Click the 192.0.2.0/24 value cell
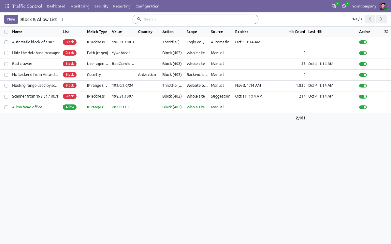391x244 pixels. tap(123, 86)
